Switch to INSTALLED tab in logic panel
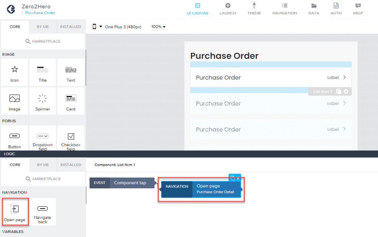The width and height of the screenshot is (378, 237). (x=71, y=165)
